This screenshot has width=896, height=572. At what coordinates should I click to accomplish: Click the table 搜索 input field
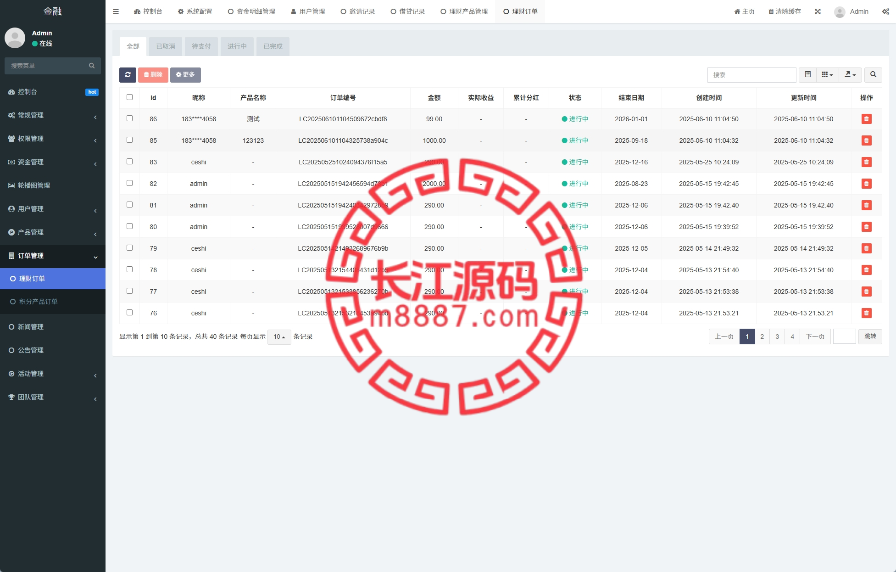coord(751,75)
